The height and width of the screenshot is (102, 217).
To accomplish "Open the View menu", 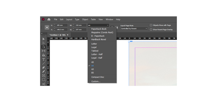I will pos(101,19).
